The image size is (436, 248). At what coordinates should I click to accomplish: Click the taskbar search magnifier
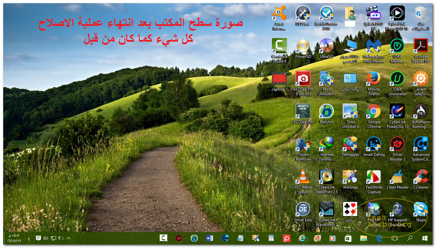pos(410,238)
